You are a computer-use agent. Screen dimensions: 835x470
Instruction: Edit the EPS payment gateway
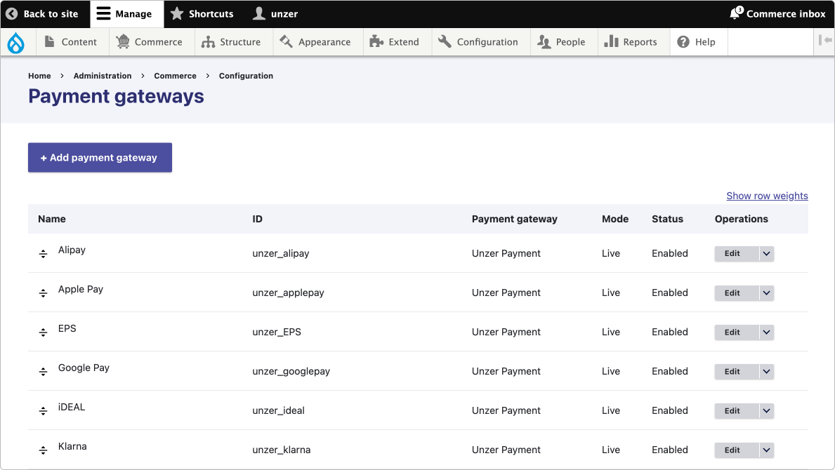click(737, 333)
